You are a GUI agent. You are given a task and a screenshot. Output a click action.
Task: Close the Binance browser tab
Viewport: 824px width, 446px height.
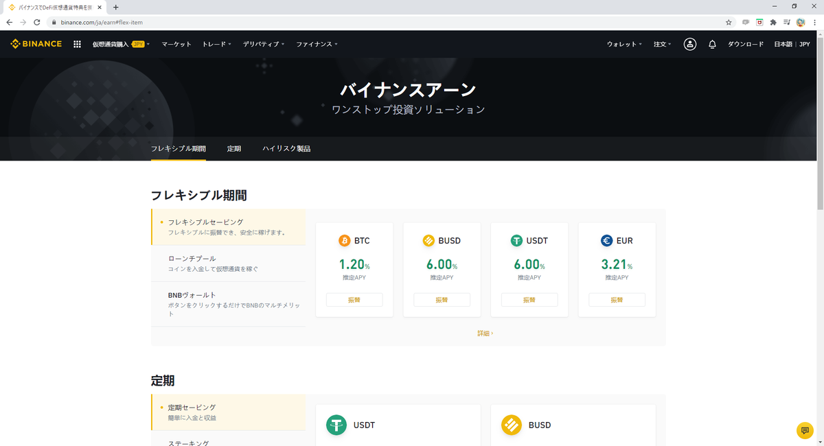point(101,7)
